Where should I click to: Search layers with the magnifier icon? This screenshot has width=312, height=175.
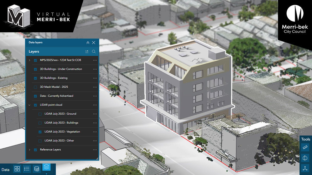[94, 52]
